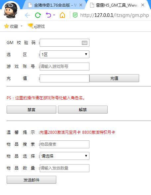Open the dropdown arrow beside undo icon
This screenshot has width=151, height=195.
[54, 15]
